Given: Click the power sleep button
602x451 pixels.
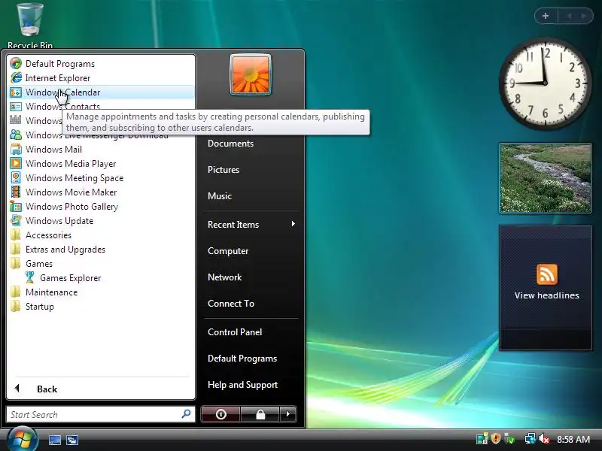Looking at the screenshot, I should (220, 414).
